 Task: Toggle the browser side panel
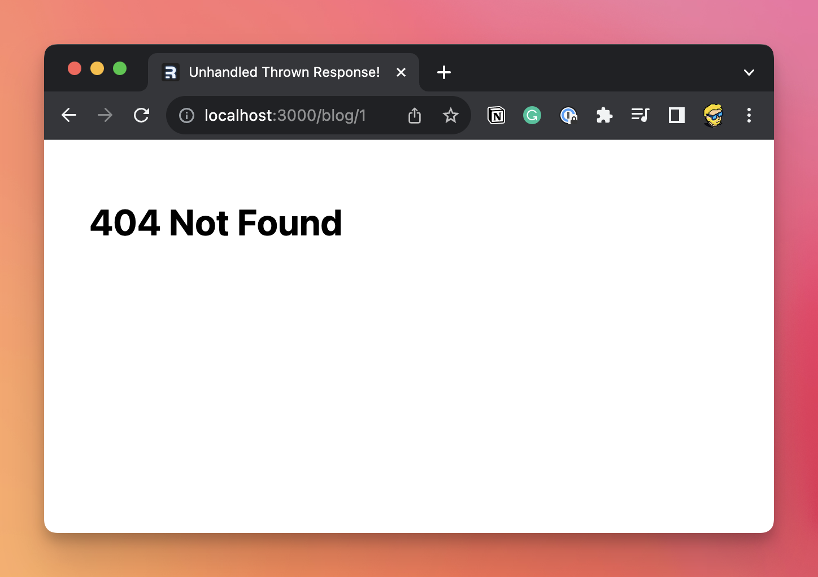click(676, 116)
